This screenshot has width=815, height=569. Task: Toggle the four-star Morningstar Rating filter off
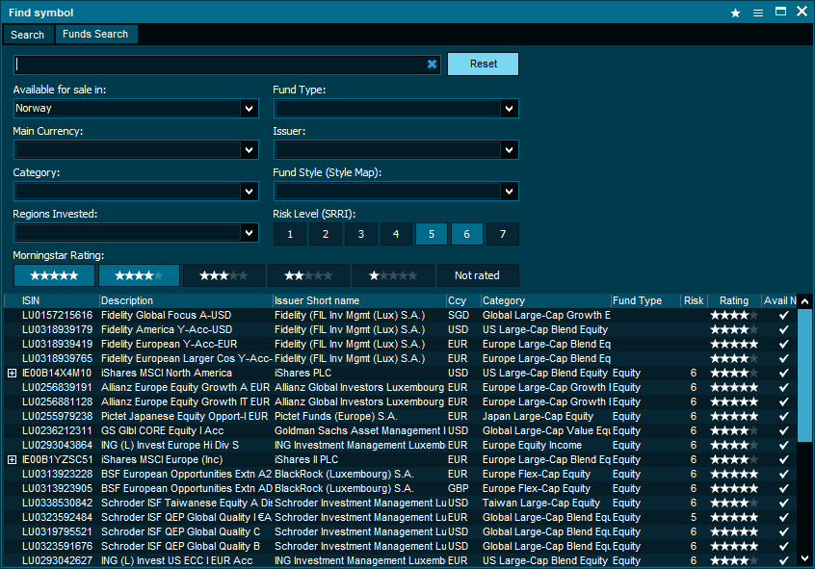tap(139, 275)
